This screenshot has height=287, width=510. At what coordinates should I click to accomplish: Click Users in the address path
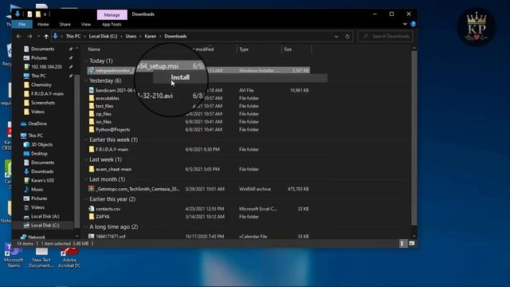tap(131, 37)
